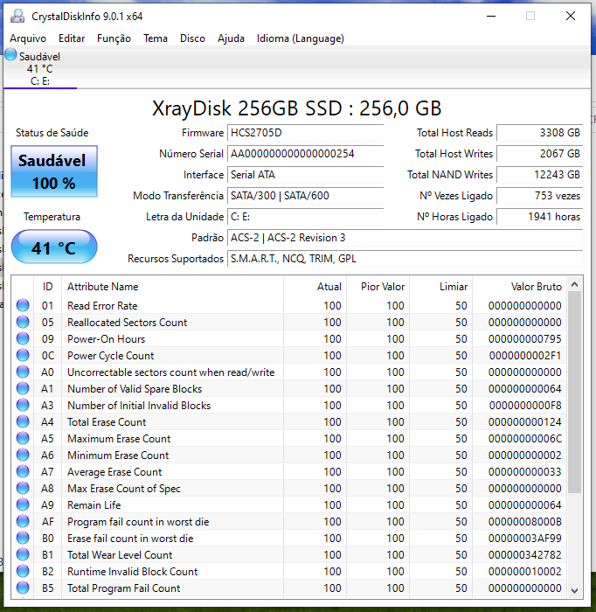Click the Padrão field ACS-2 Revision 3

[x=405, y=238]
